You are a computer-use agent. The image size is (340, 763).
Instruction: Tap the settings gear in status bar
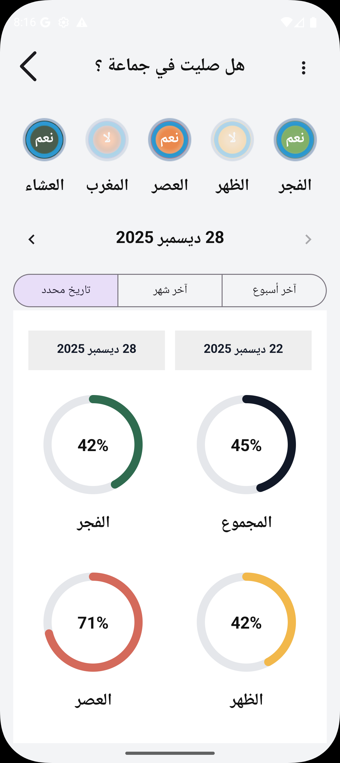64,22
